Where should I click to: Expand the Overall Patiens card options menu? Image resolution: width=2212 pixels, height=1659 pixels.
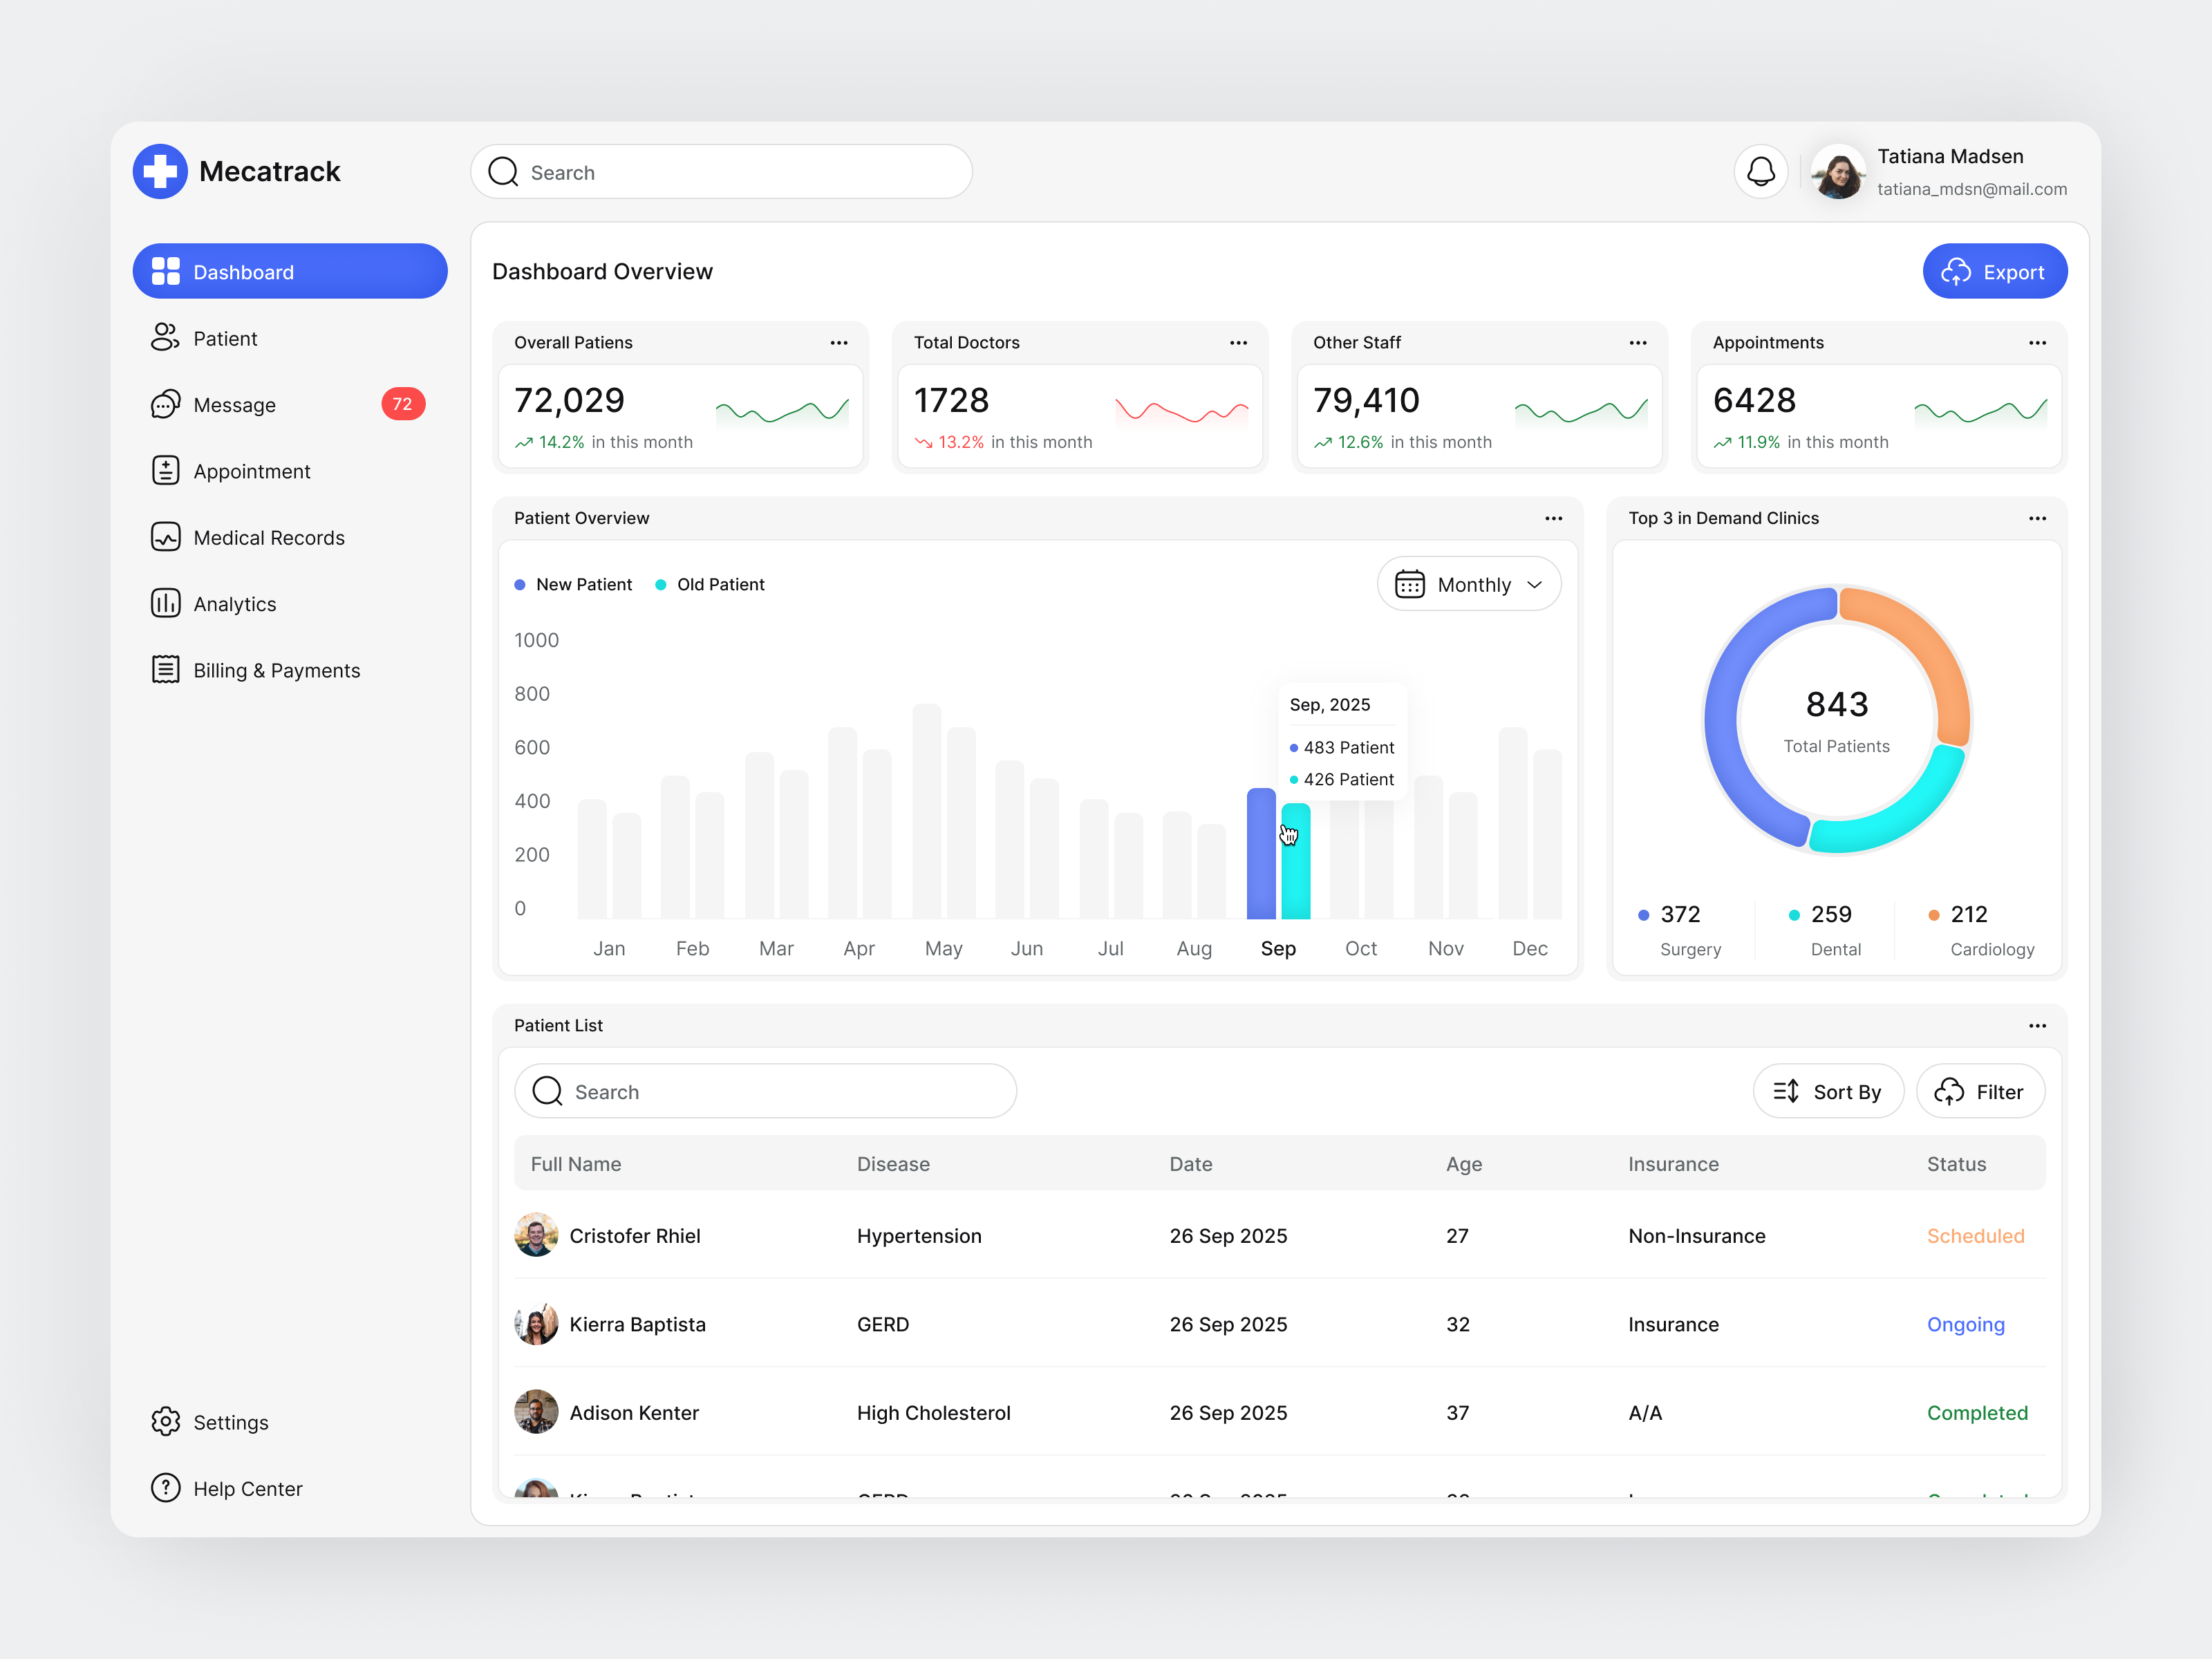839,342
